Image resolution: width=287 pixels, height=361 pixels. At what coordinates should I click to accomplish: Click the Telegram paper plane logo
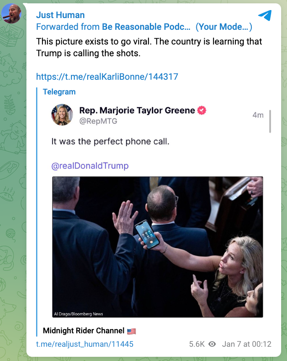pos(265,16)
